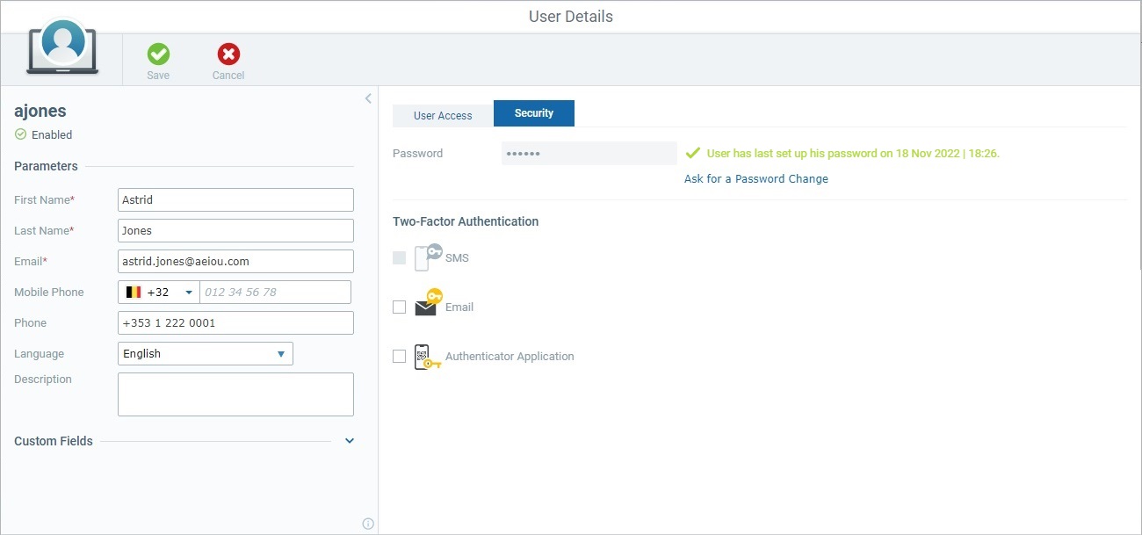The width and height of the screenshot is (1142, 535).
Task: Click the Email address field
Action: coord(235,261)
